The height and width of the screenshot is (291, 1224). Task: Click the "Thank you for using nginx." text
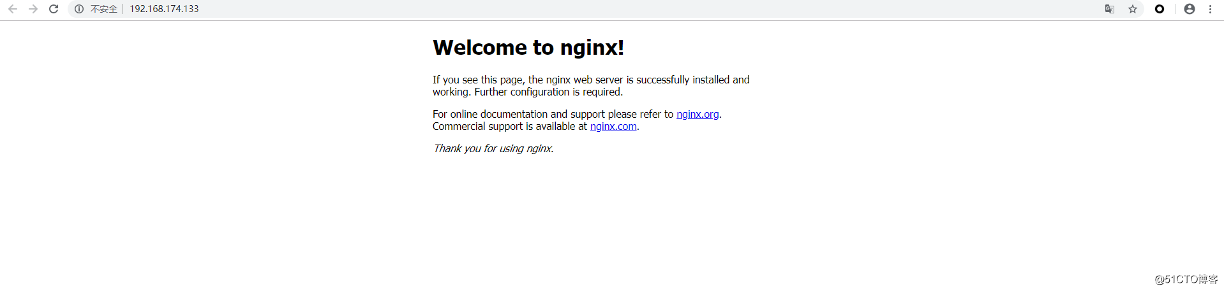(493, 148)
